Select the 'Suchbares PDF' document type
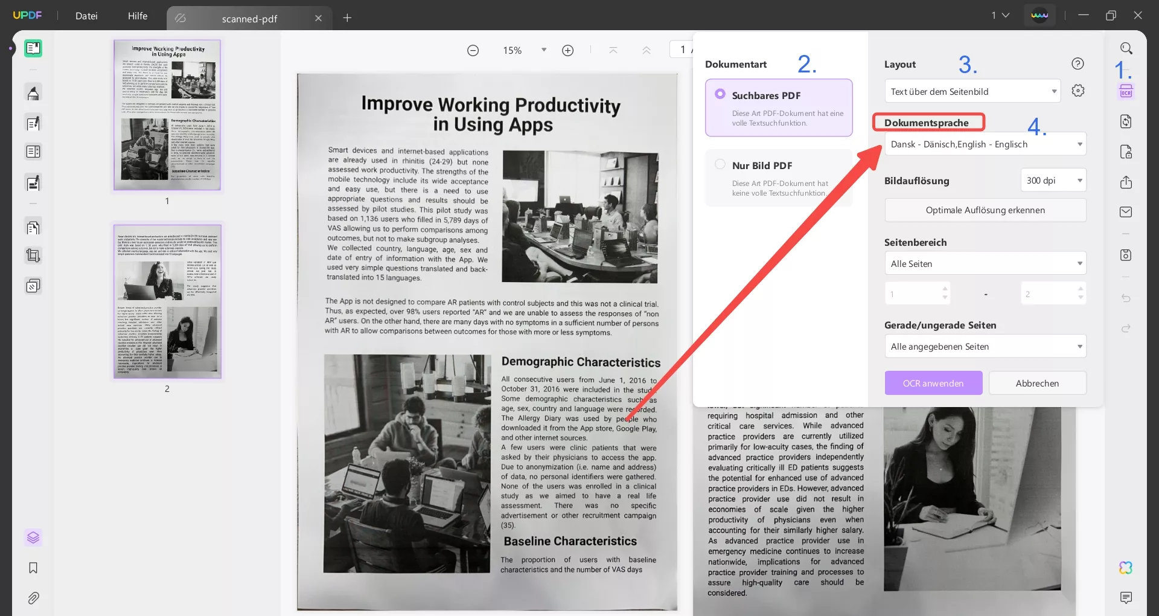Viewport: 1159px width, 616px height. (x=778, y=107)
